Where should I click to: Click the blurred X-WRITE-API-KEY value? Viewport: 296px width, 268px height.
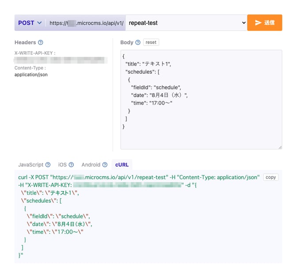[x=61, y=60]
